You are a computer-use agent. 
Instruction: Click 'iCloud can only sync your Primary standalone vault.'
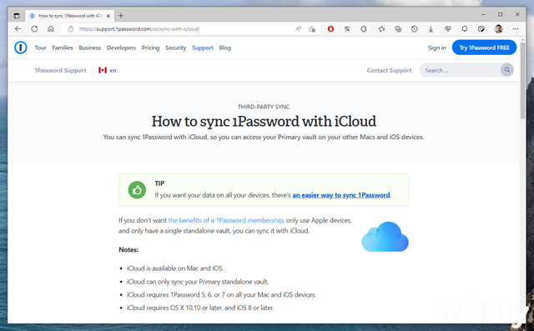click(x=198, y=282)
